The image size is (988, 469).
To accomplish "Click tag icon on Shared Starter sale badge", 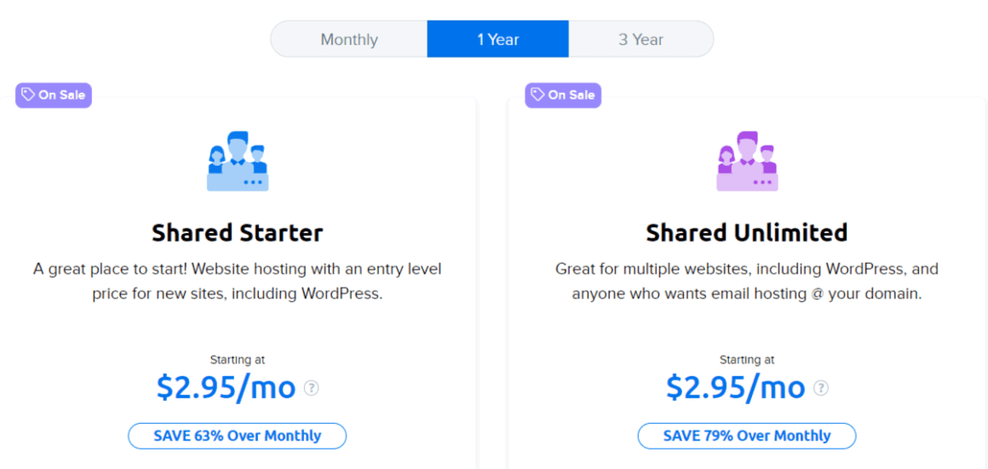I will tap(28, 94).
